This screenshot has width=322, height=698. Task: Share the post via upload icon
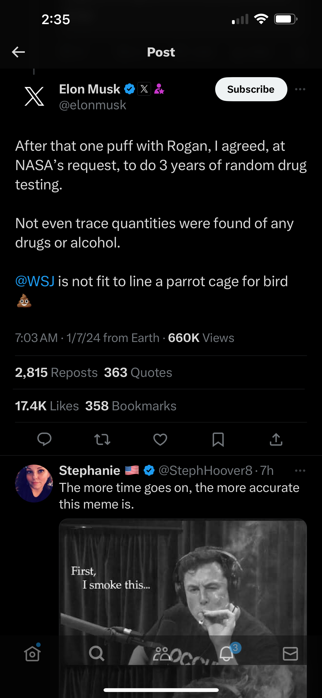point(276,439)
